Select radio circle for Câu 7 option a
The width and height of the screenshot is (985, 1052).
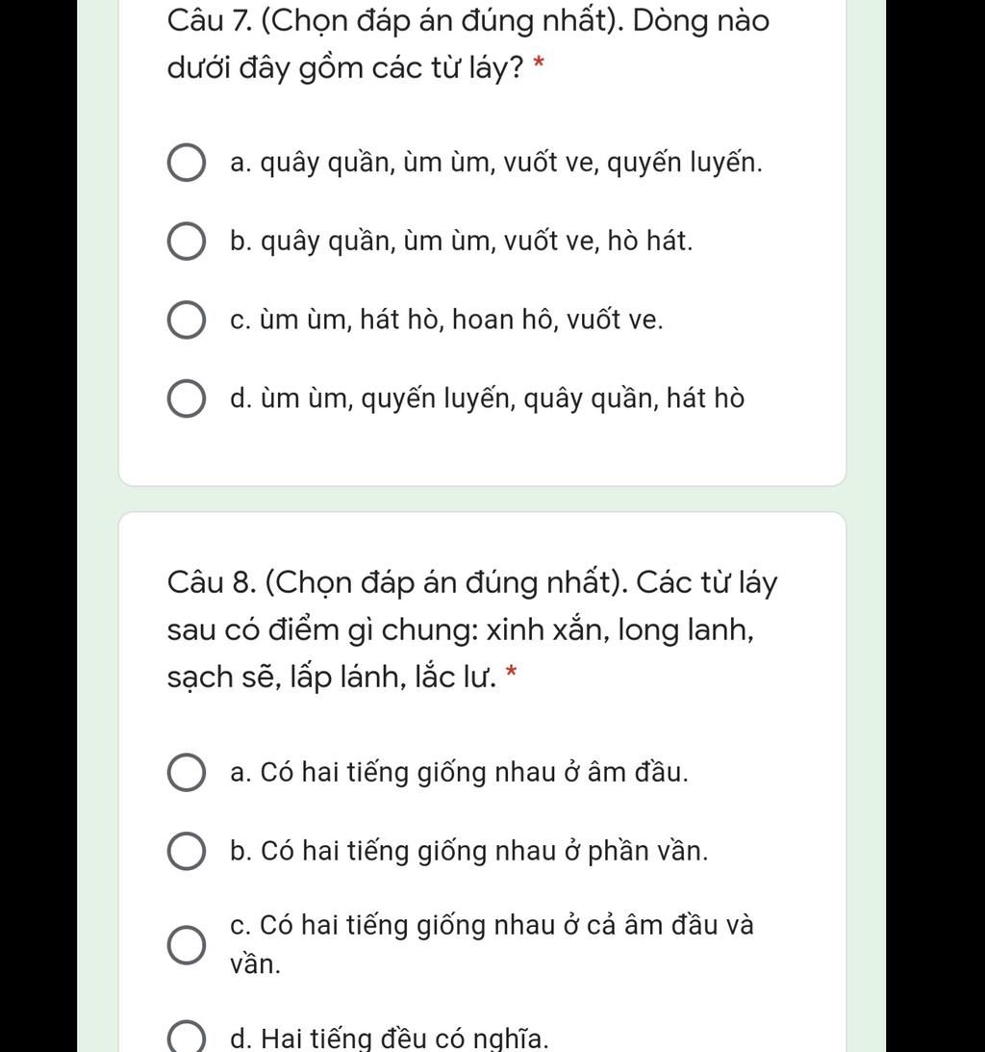186,163
